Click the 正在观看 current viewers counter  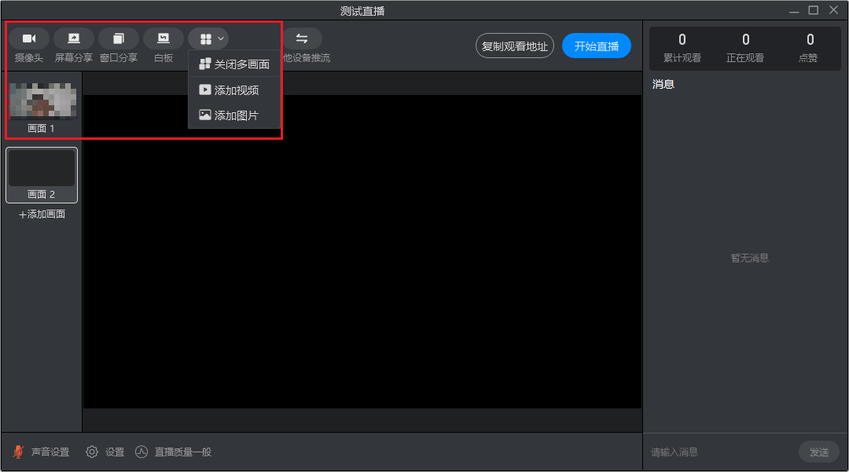tap(745, 48)
